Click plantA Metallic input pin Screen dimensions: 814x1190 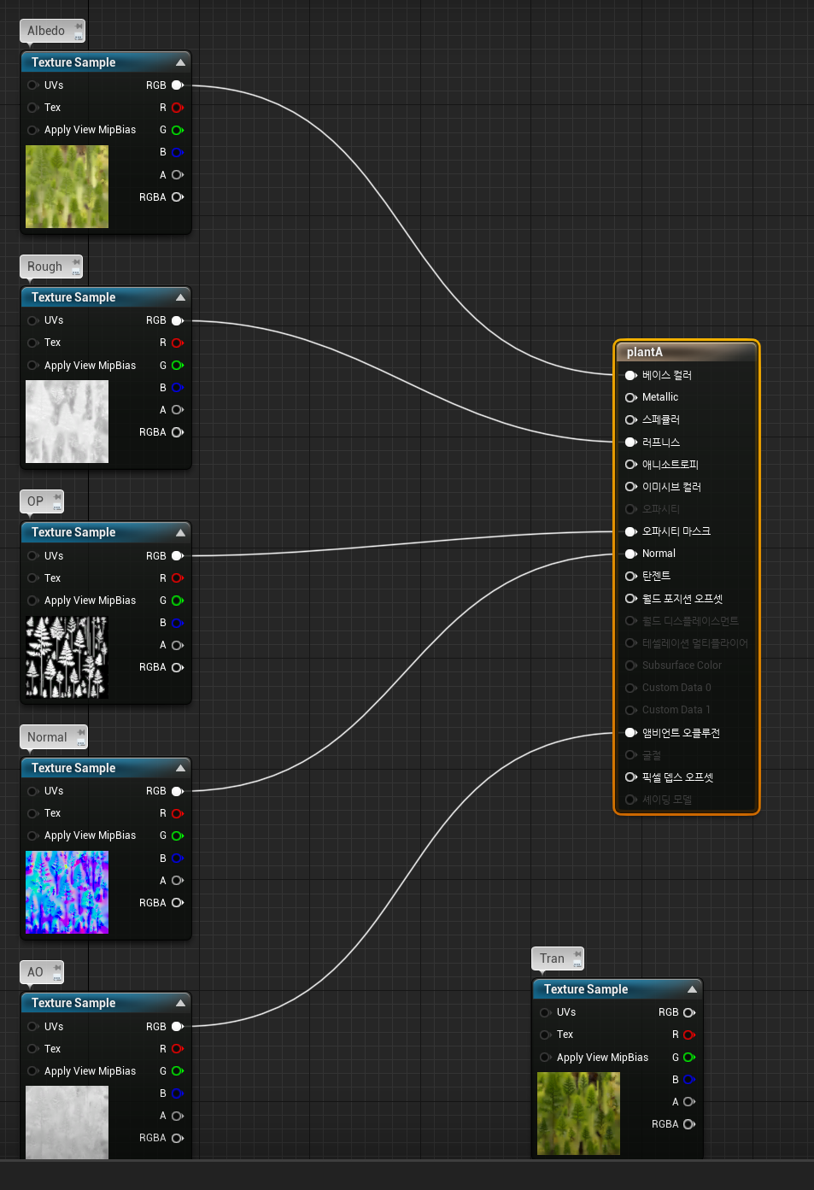click(631, 397)
